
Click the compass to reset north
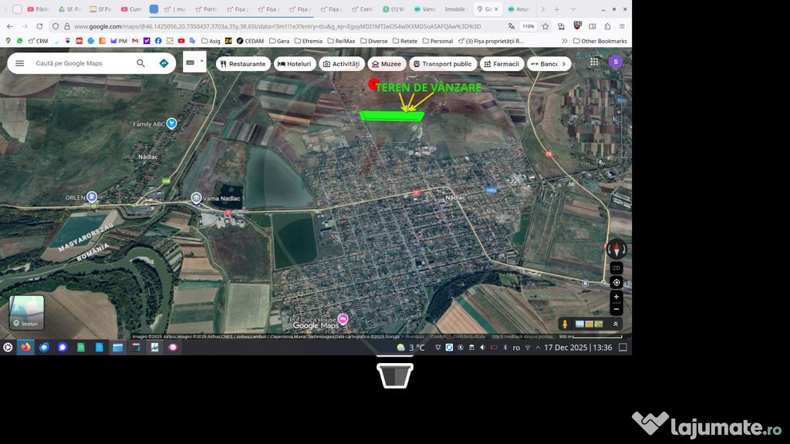tap(616, 249)
